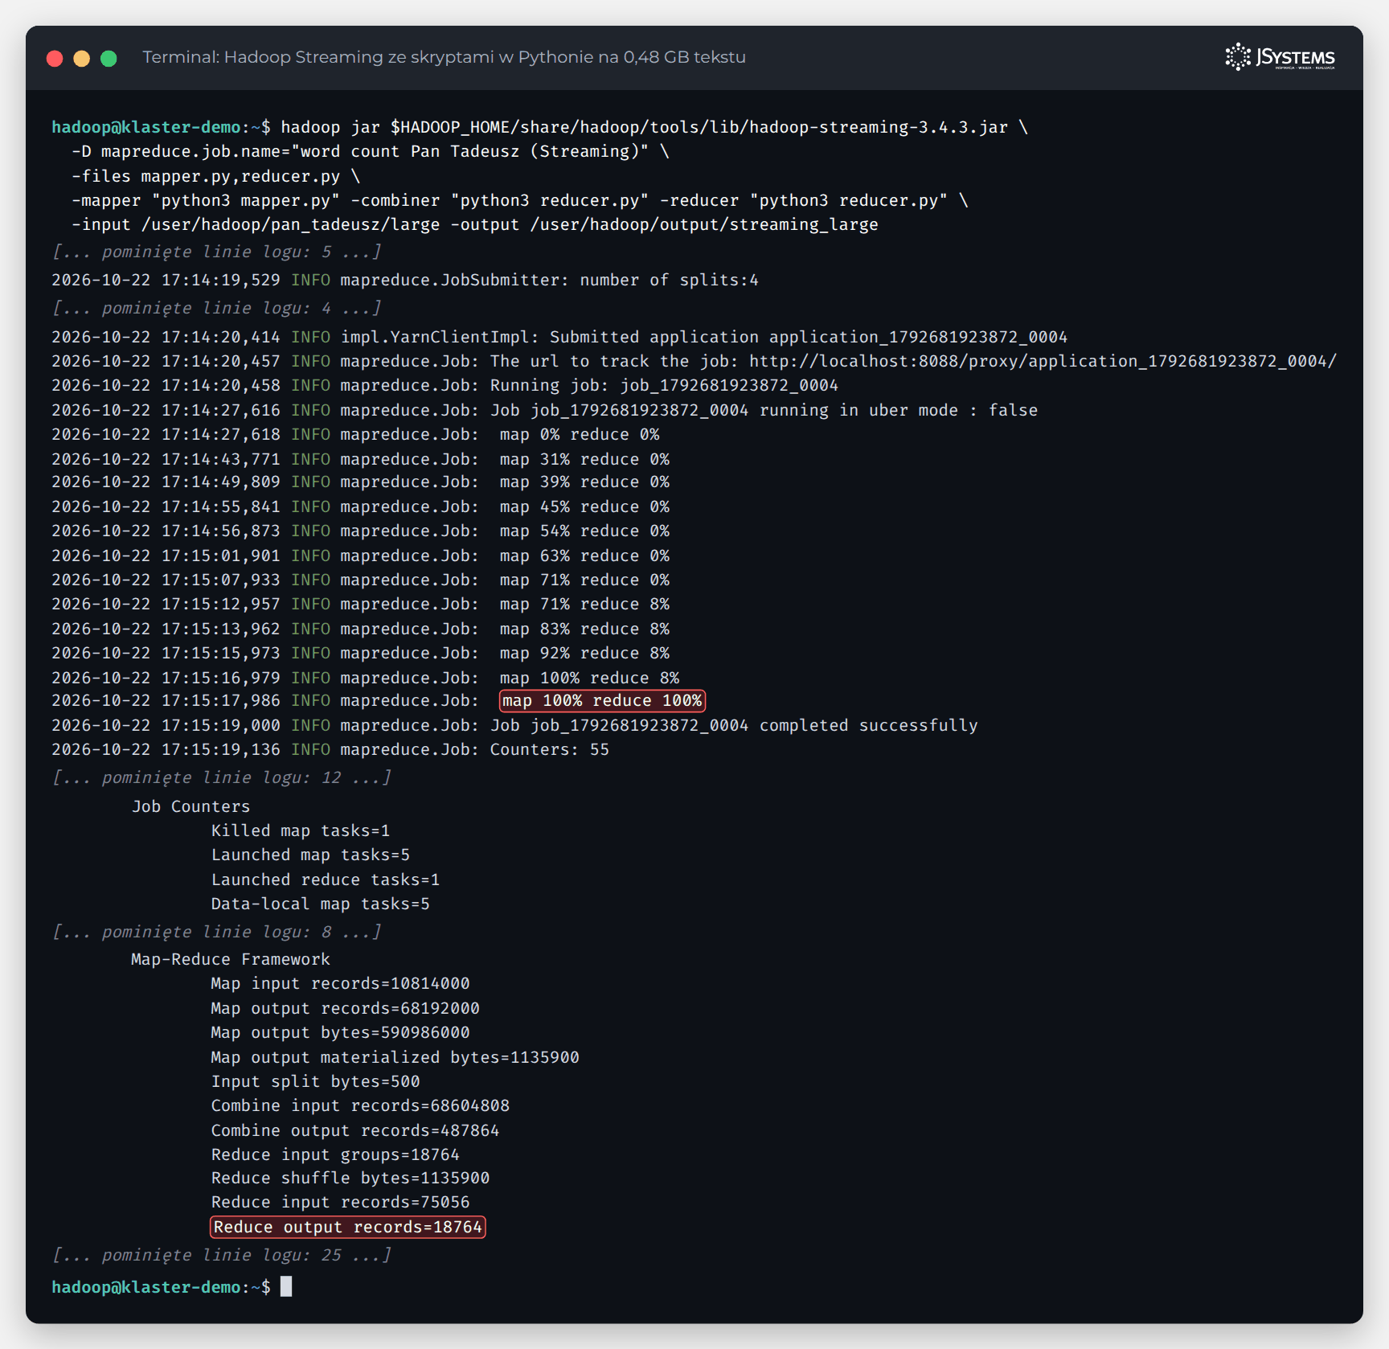Screen dimensions: 1389x1349
Task: Click the 'map 83% reduce 8%' line
Action: click(360, 629)
